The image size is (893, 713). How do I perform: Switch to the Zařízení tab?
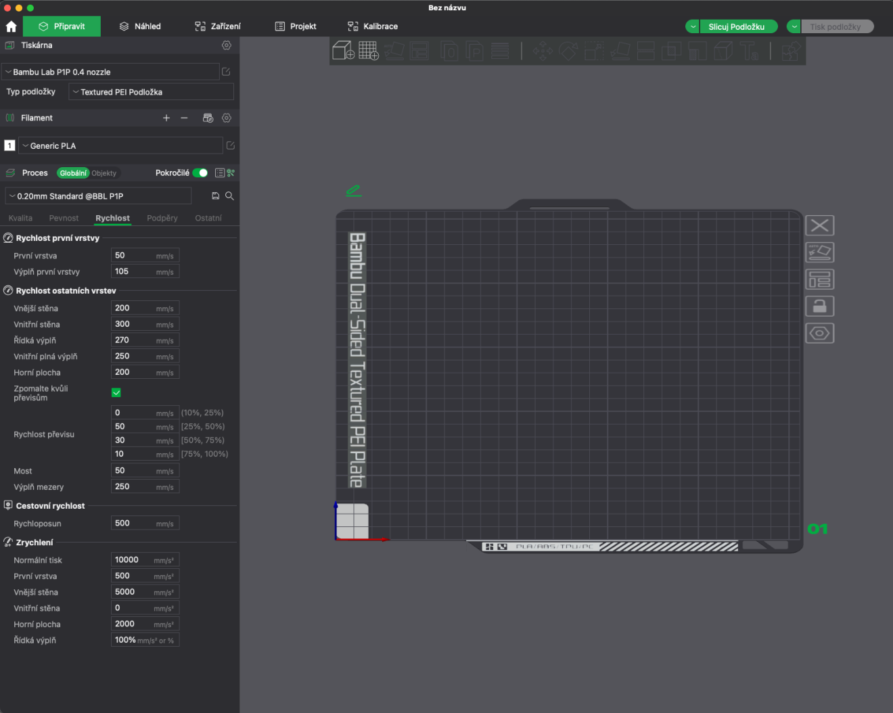click(x=218, y=26)
